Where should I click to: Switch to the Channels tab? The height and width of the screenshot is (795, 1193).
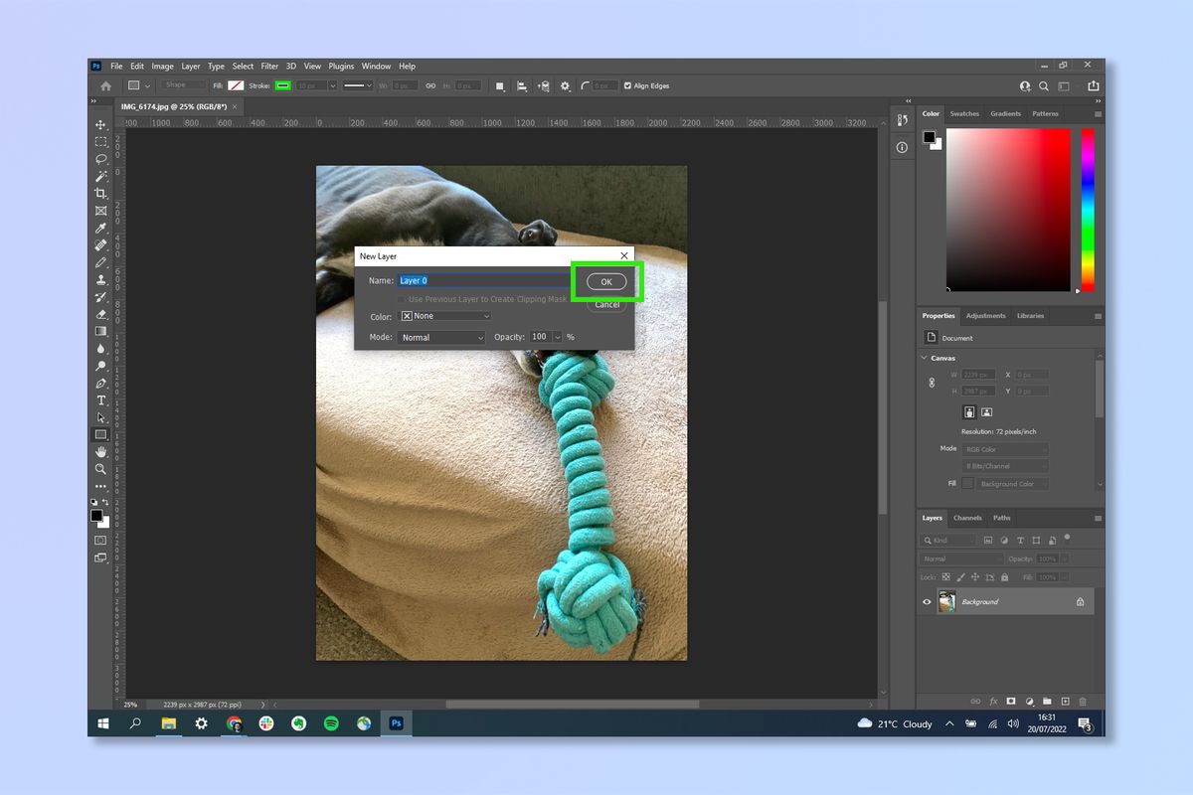(967, 518)
